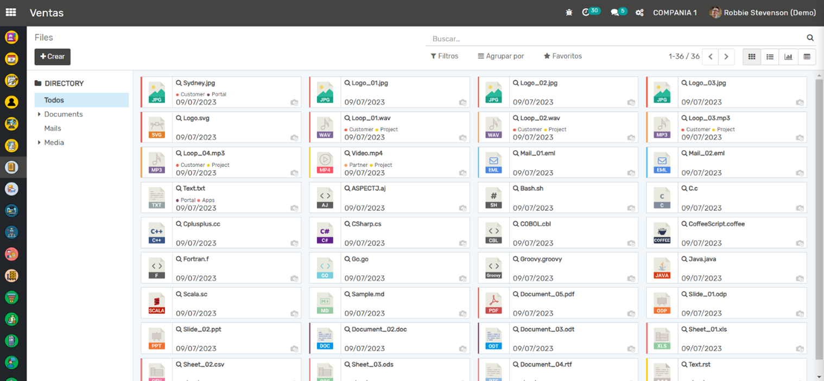Open the apps grid menu icon

[x=11, y=12]
